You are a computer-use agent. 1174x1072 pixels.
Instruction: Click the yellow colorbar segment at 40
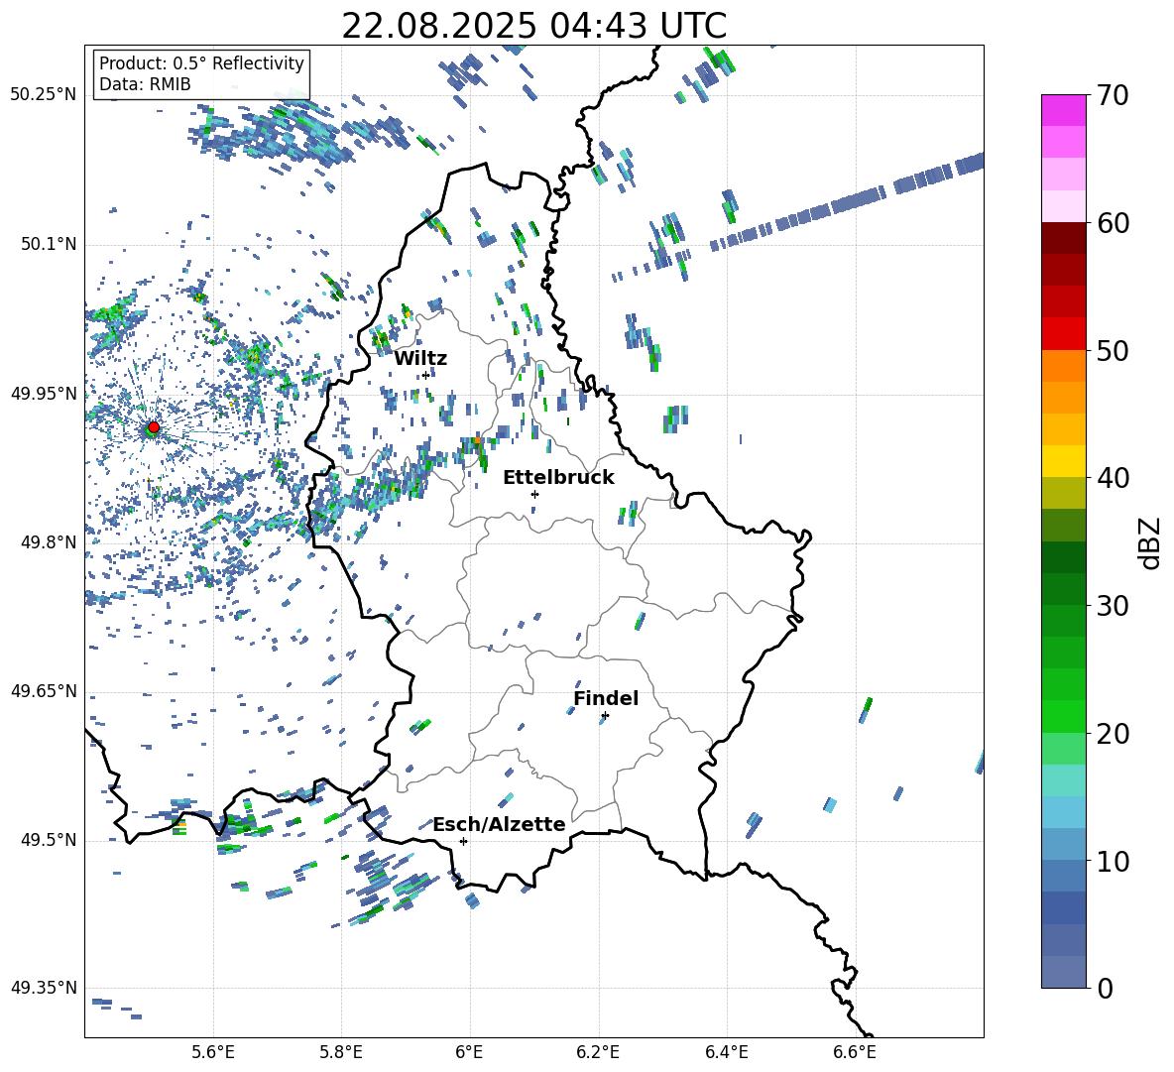tap(1063, 461)
